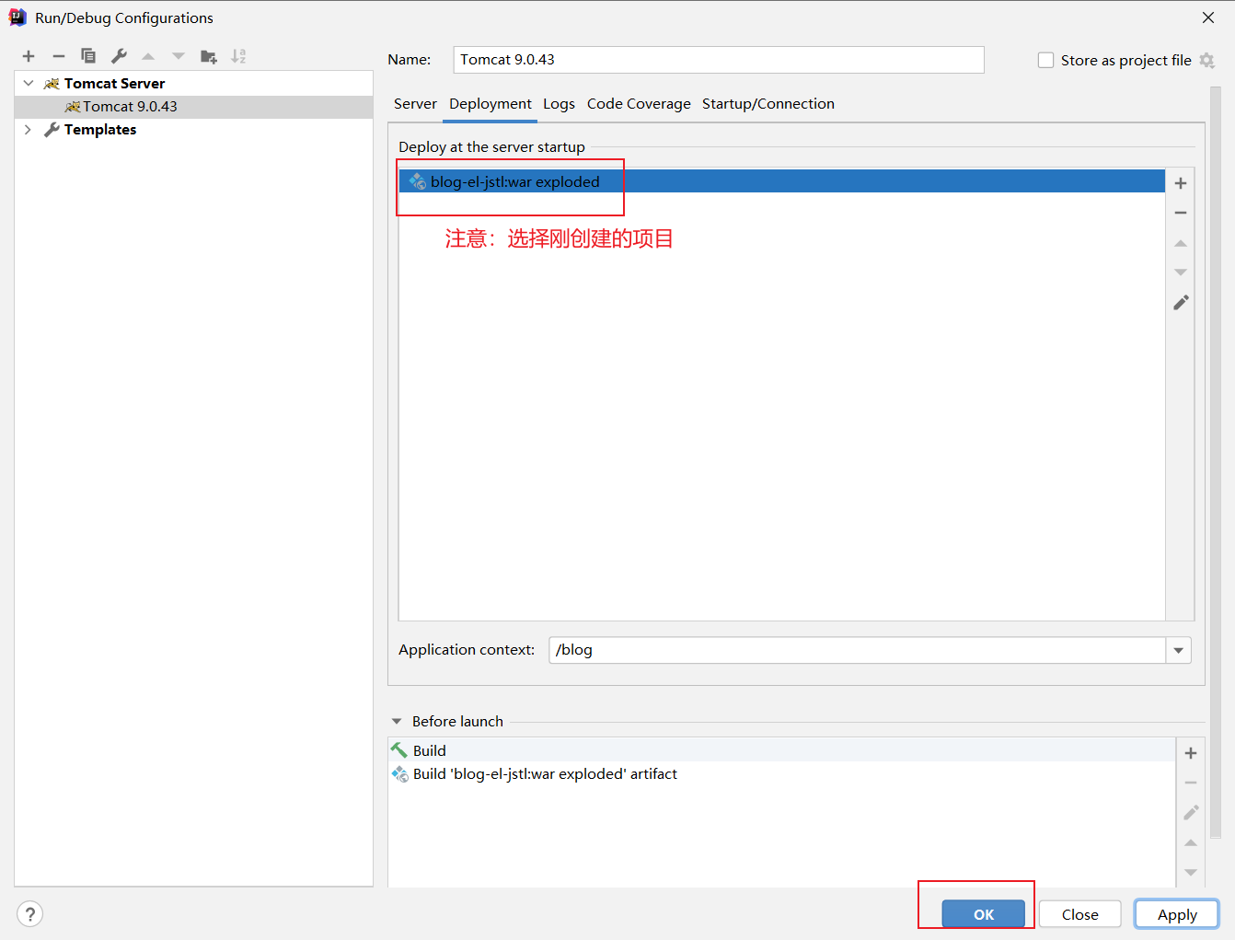The height and width of the screenshot is (940, 1235).
Task: Copy configuration icon in left toolbar
Action: tap(88, 56)
